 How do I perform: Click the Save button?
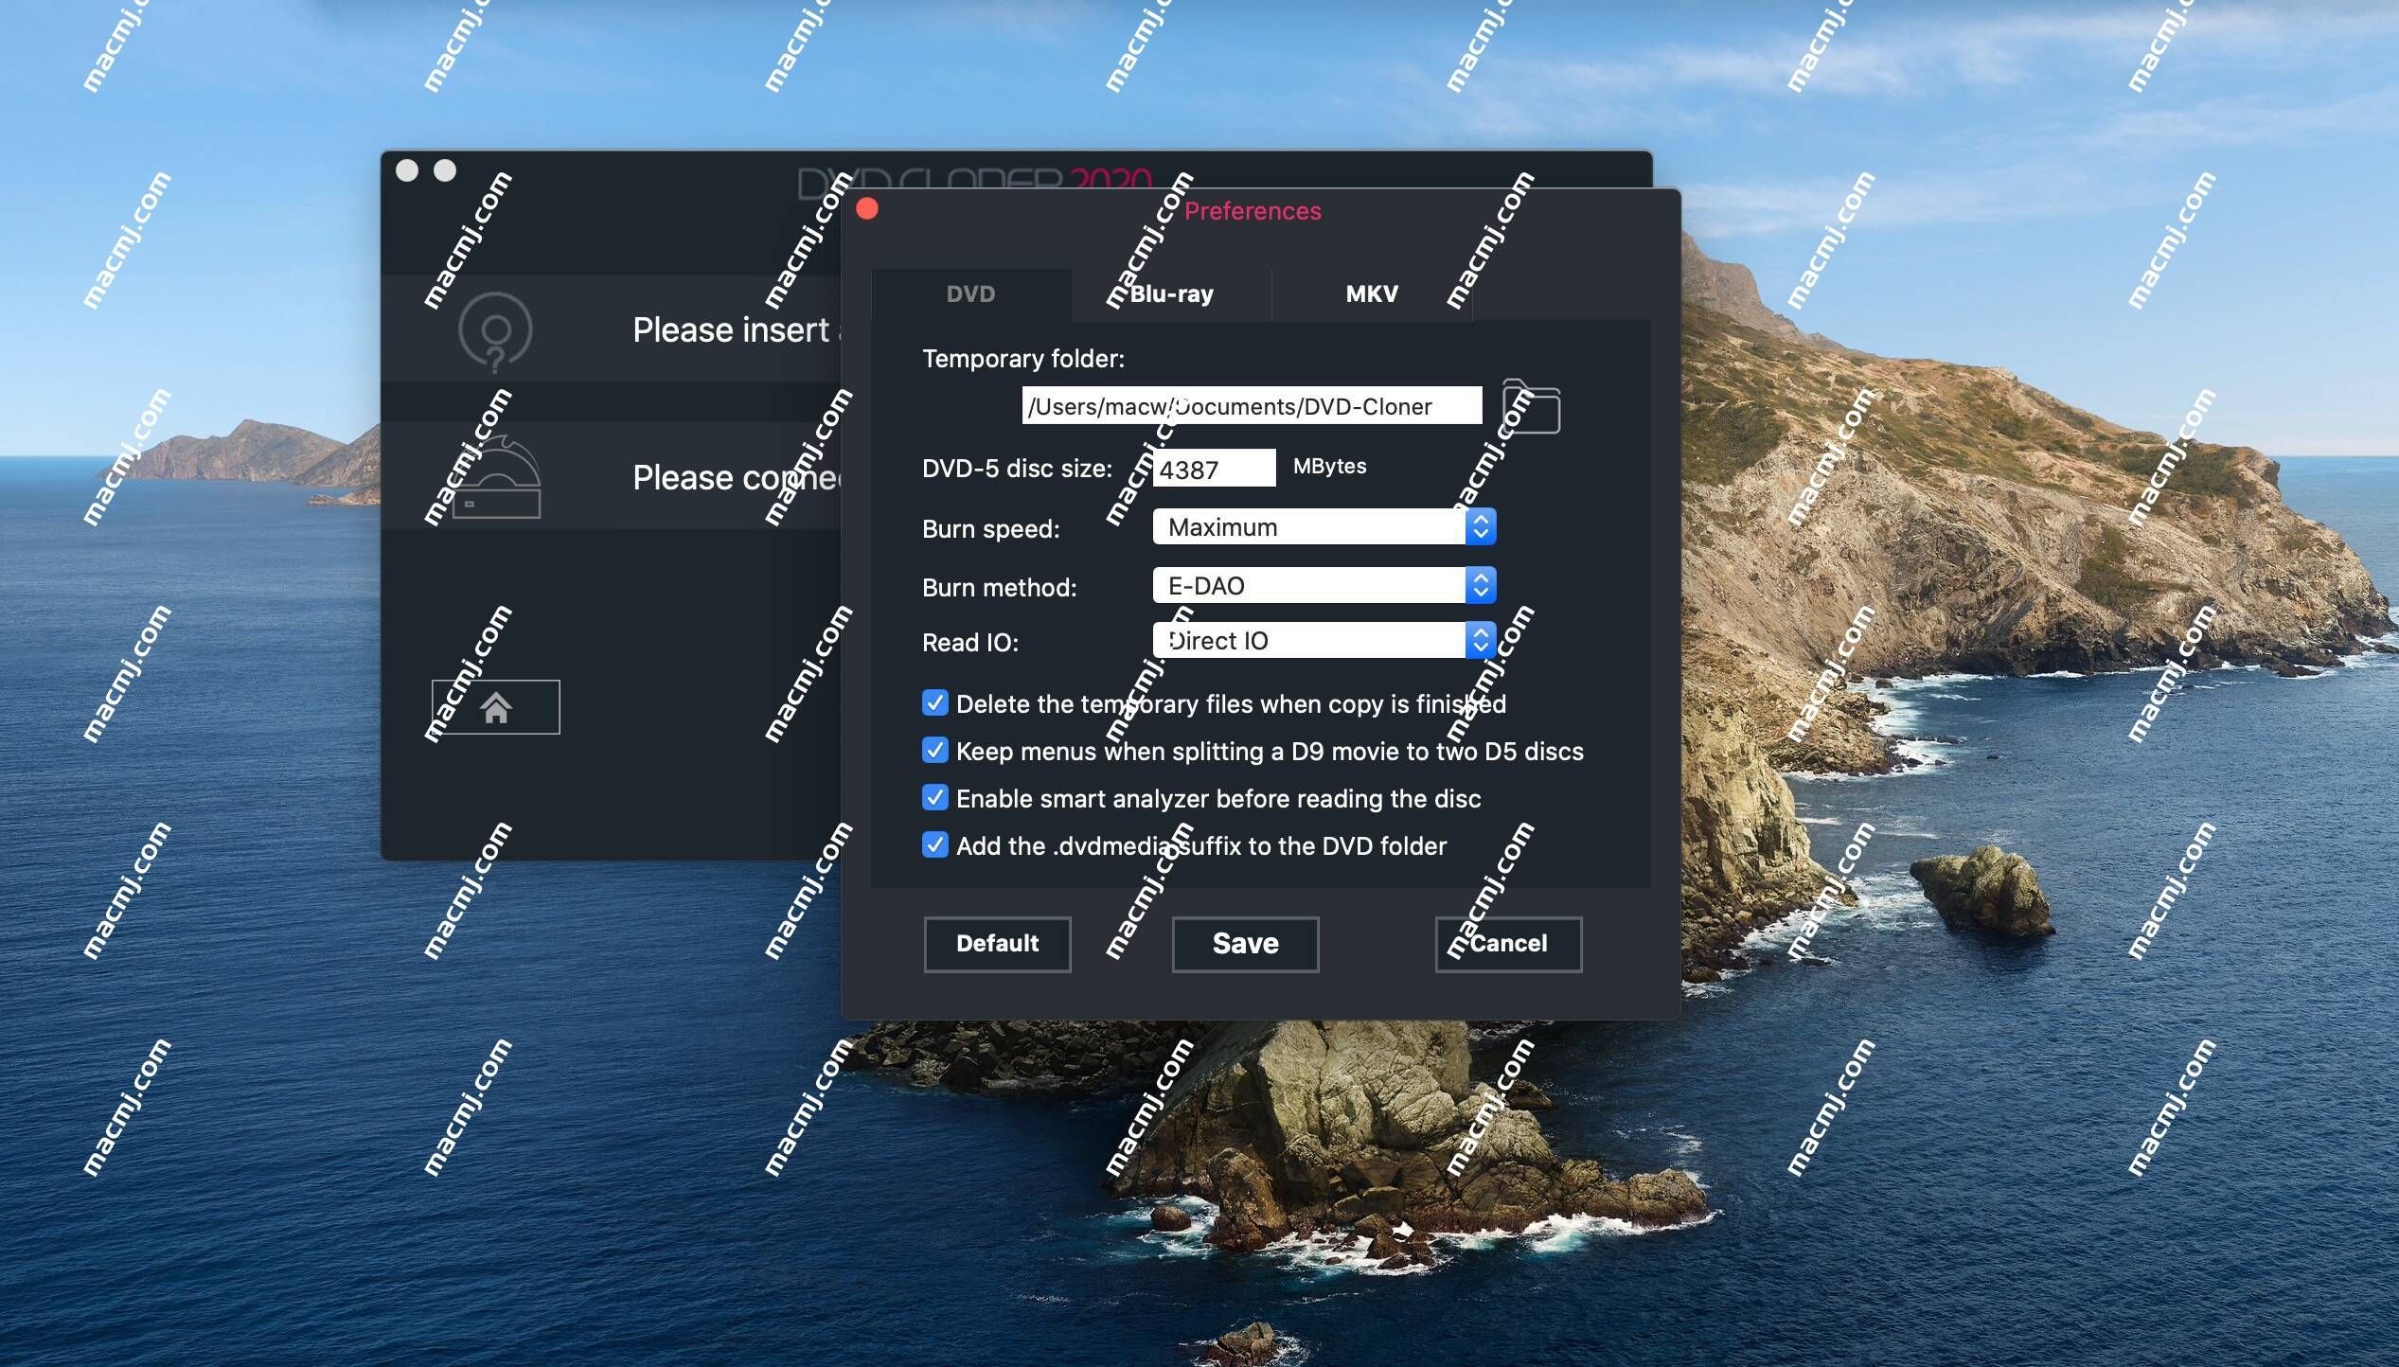(x=1244, y=944)
